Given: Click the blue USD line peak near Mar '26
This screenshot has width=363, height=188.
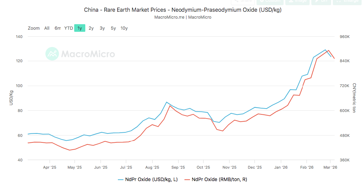Looking at the screenshot, I should [325, 50].
